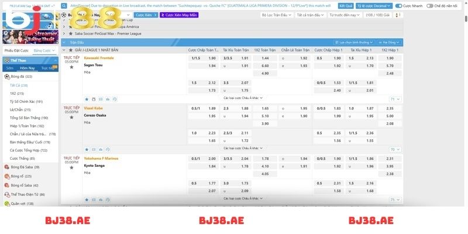Click 5.10 odds for Cerezo Osaka 1X2
468x234 pixels.
(x=265, y=116)
